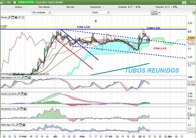Click the 0,0610 momentum value tag
196x138 pixels.
pyautogui.click(x=191, y=115)
